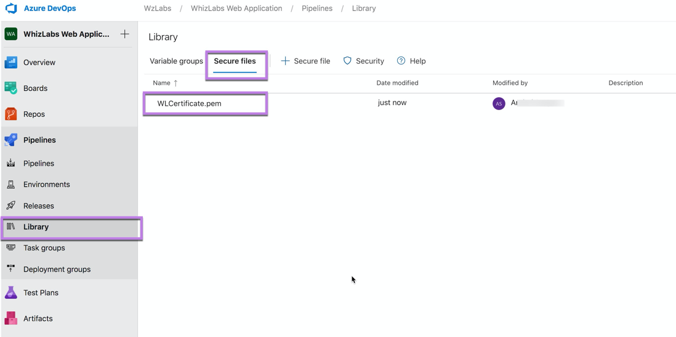Select the Secure files tab

click(x=235, y=61)
